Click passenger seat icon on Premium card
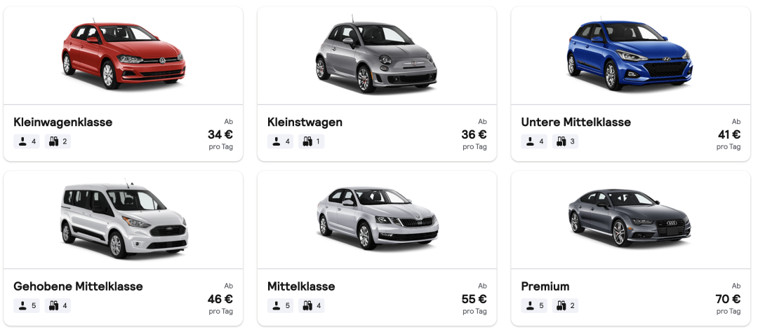The height and width of the screenshot is (334, 758). pos(530,306)
